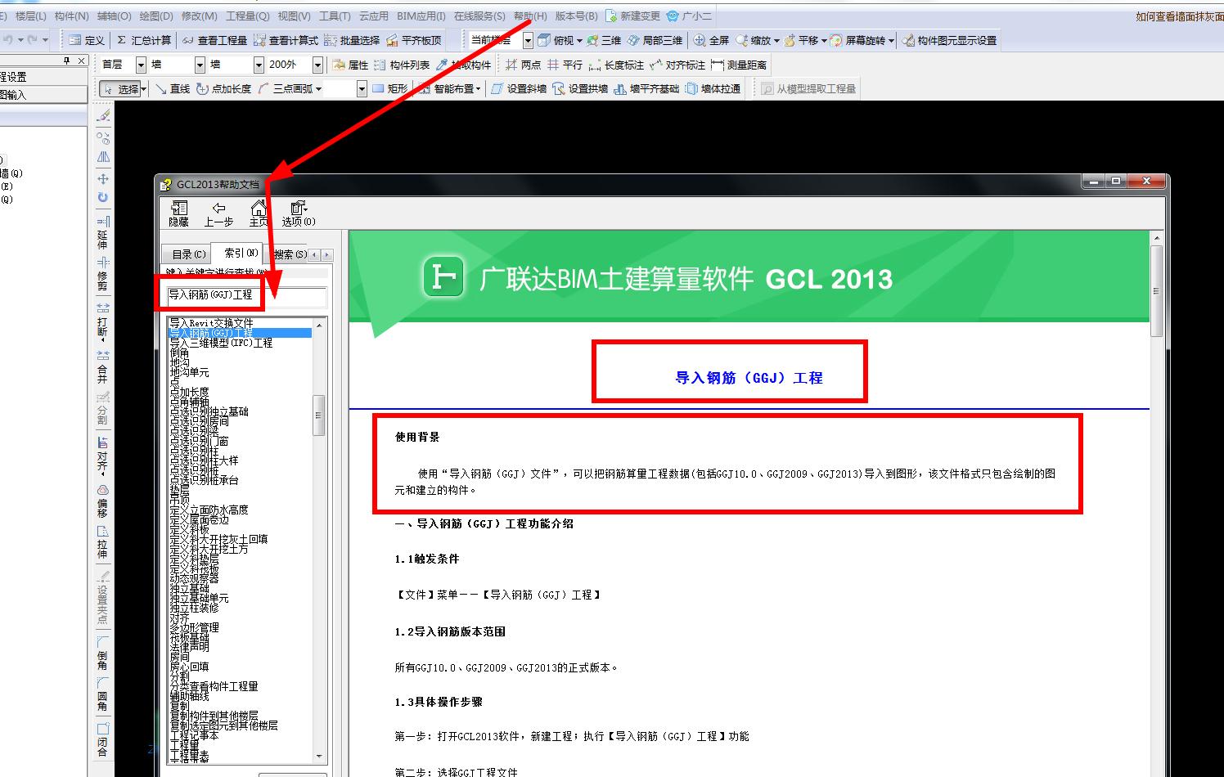
Task: Open 构件图元显示设置 display settings
Action: pos(949,40)
